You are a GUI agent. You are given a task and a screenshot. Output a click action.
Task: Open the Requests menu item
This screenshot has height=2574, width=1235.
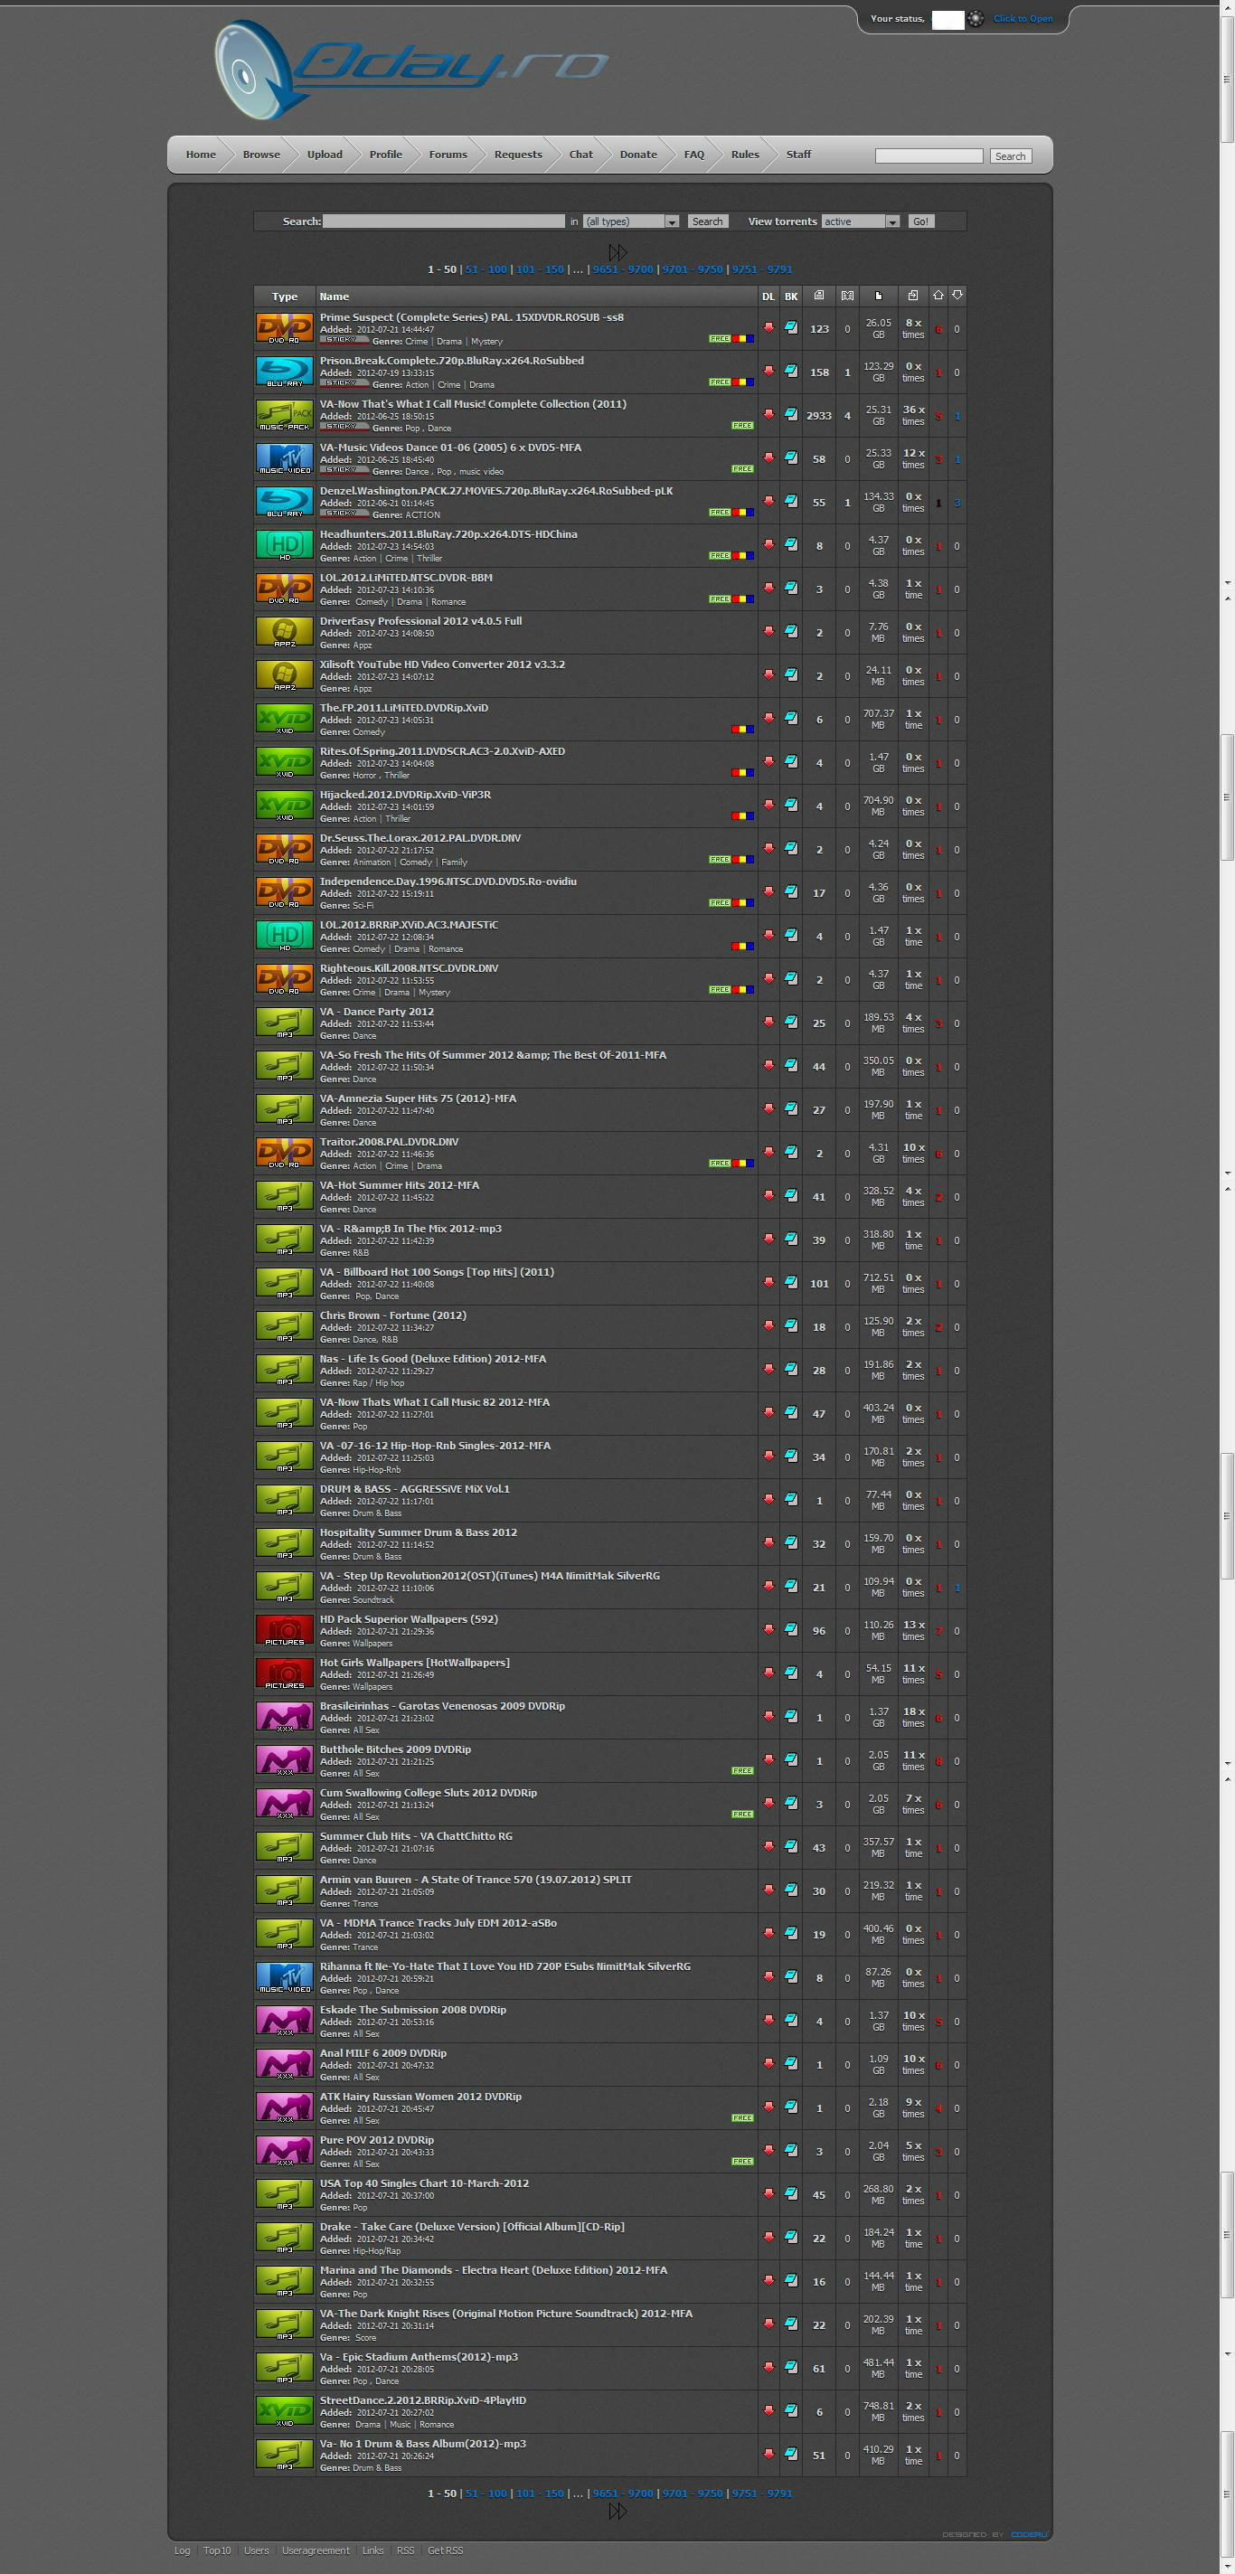click(x=517, y=154)
